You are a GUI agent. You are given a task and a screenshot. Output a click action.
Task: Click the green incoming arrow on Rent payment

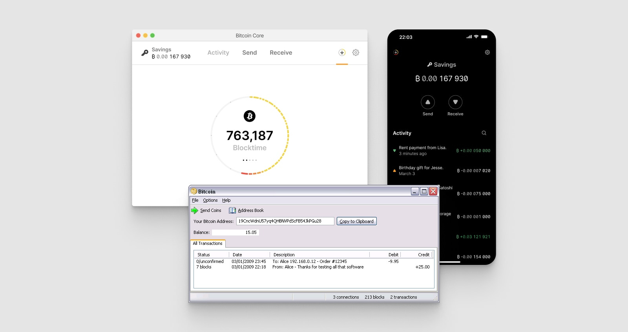pyautogui.click(x=394, y=150)
